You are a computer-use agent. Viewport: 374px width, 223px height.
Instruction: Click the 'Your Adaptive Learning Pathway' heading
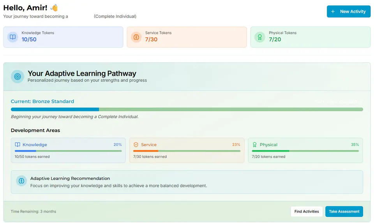82,73
